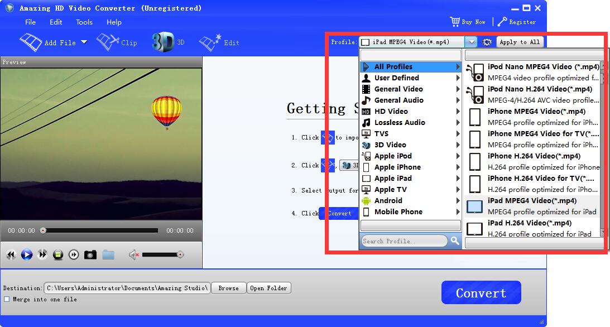
Task: Select iPhone MPEG4 Video for TV profile
Action: click(x=532, y=139)
